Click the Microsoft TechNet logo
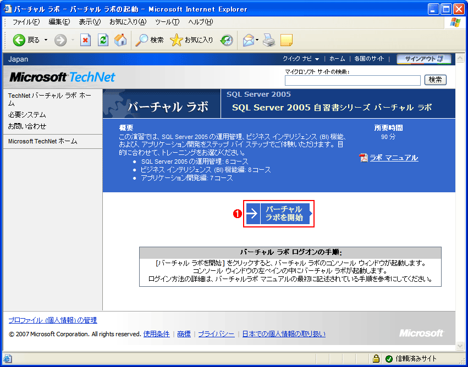 click(62, 77)
